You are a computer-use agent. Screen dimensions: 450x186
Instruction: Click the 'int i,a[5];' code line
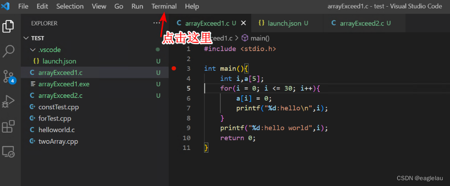tap(242, 78)
